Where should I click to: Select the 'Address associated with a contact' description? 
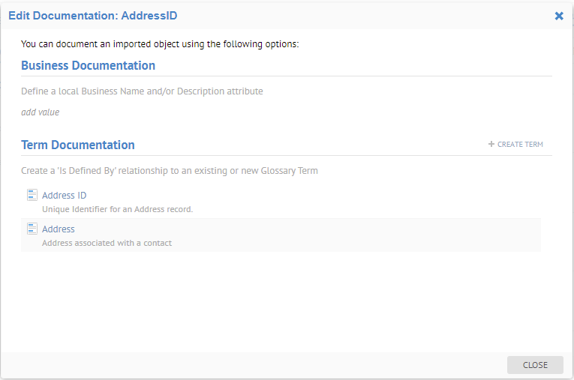(107, 243)
